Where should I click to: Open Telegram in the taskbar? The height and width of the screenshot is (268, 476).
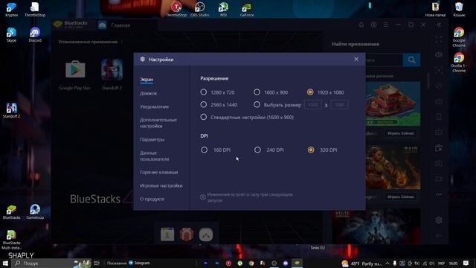139,263
